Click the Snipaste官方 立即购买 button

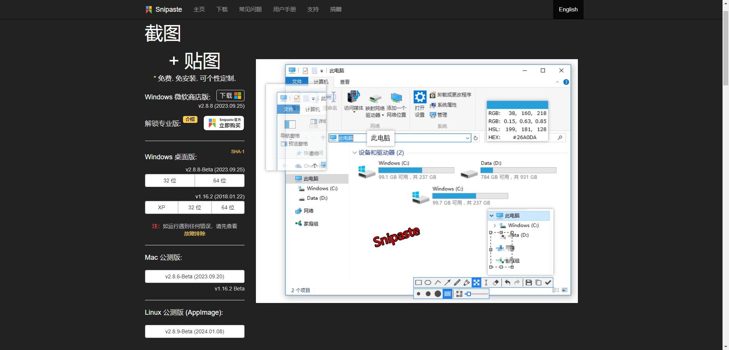224,123
